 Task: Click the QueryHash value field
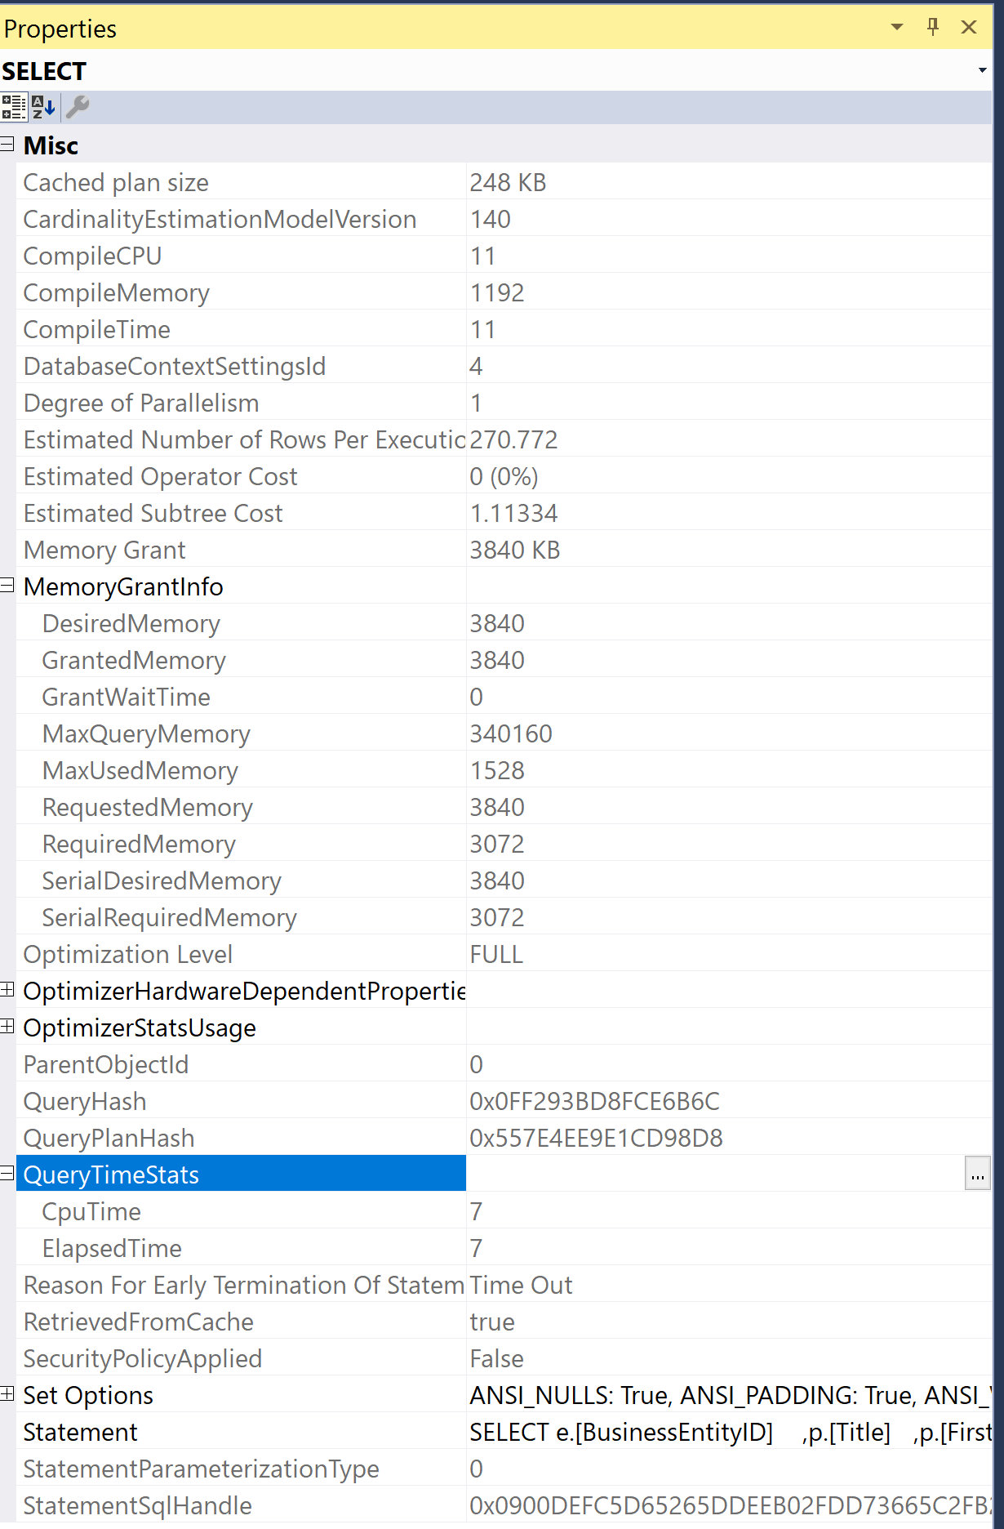click(729, 1101)
